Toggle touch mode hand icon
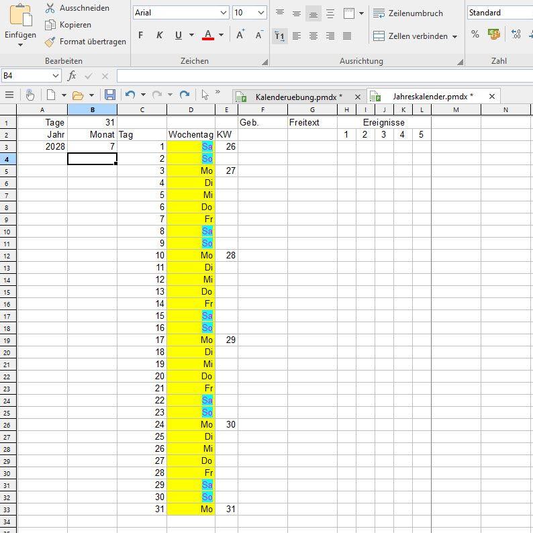This screenshot has width=533, height=533. (x=30, y=95)
